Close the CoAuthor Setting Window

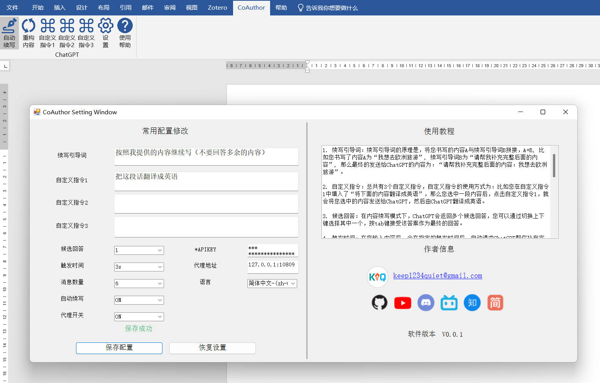point(566,112)
